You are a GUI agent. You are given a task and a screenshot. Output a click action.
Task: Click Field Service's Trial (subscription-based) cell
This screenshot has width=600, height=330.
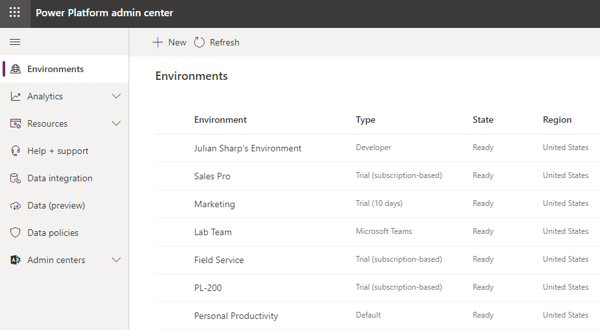pos(399,259)
